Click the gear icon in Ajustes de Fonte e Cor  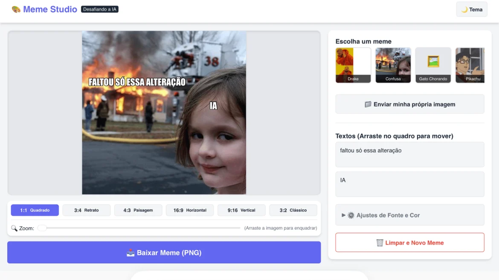click(351, 215)
